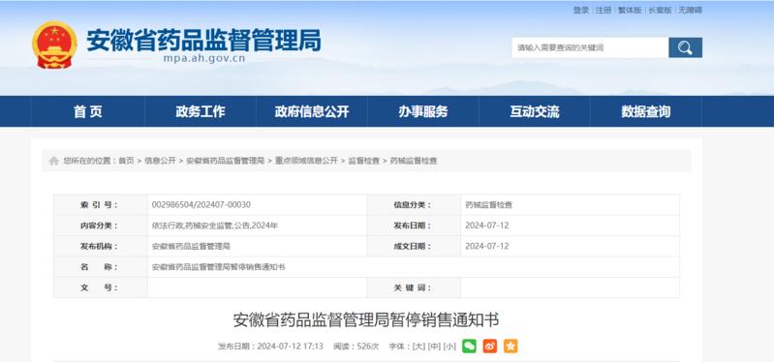The image size is (774, 362).
Task: Open the 互动交流 navigation tab
Action: [x=535, y=111]
